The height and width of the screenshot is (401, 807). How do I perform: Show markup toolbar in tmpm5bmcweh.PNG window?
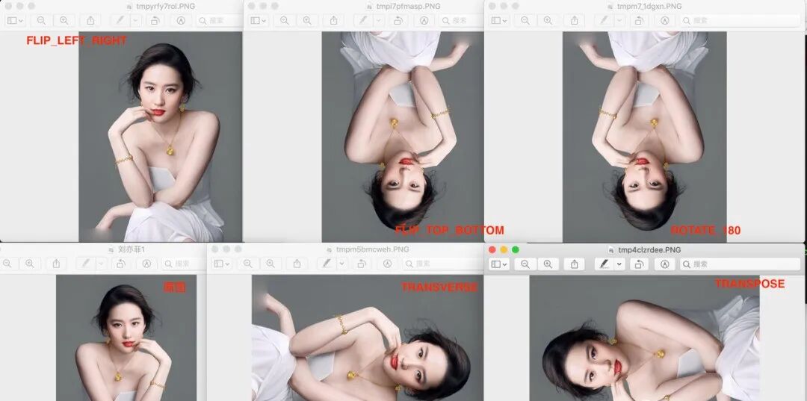(x=387, y=264)
